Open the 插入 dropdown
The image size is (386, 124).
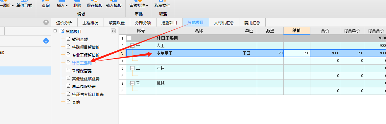click(x=62, y=4)
